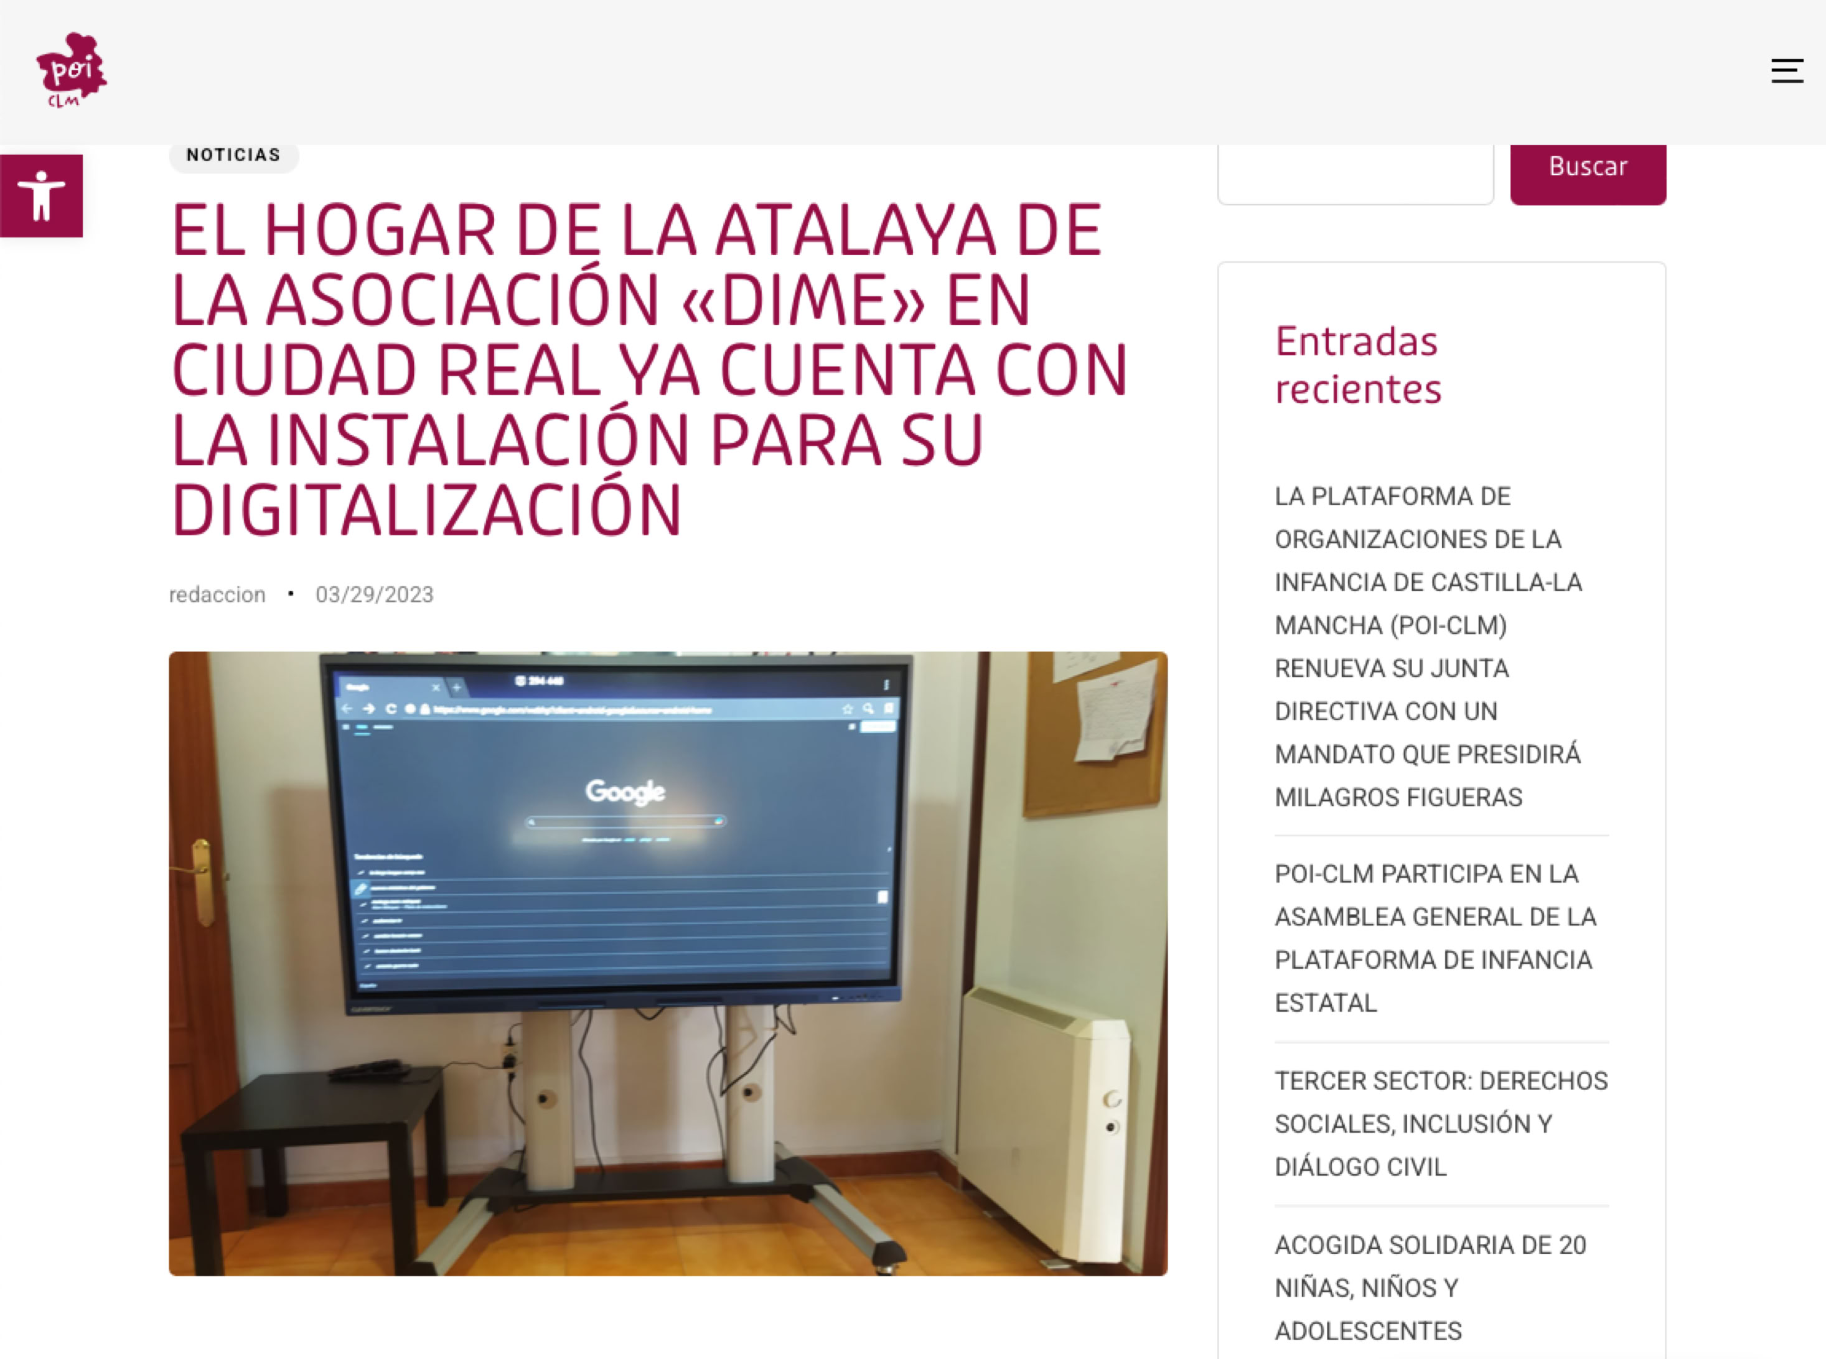
Task: Click the POI CLM logo
Action: [72, 71]
